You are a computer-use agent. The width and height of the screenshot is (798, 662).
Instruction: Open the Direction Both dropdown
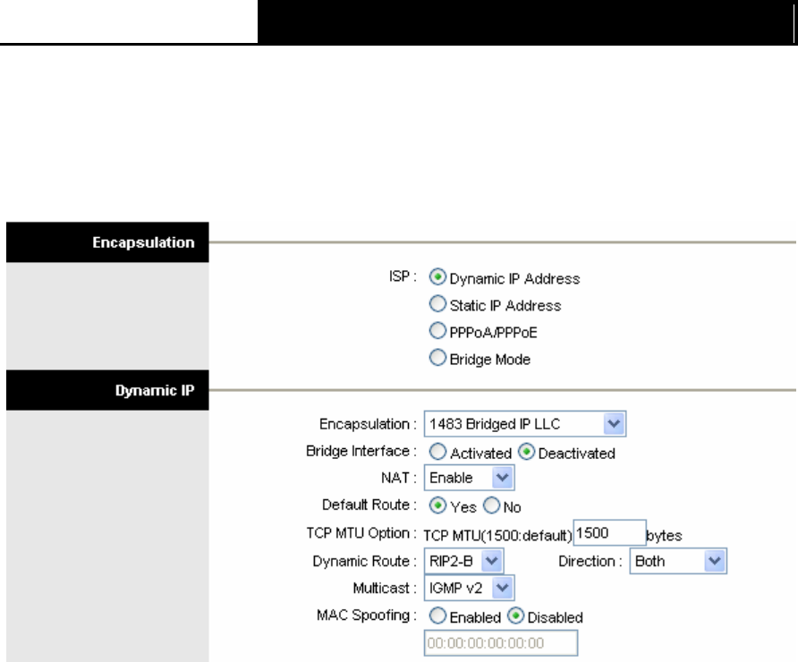click(x=678, y=561)
